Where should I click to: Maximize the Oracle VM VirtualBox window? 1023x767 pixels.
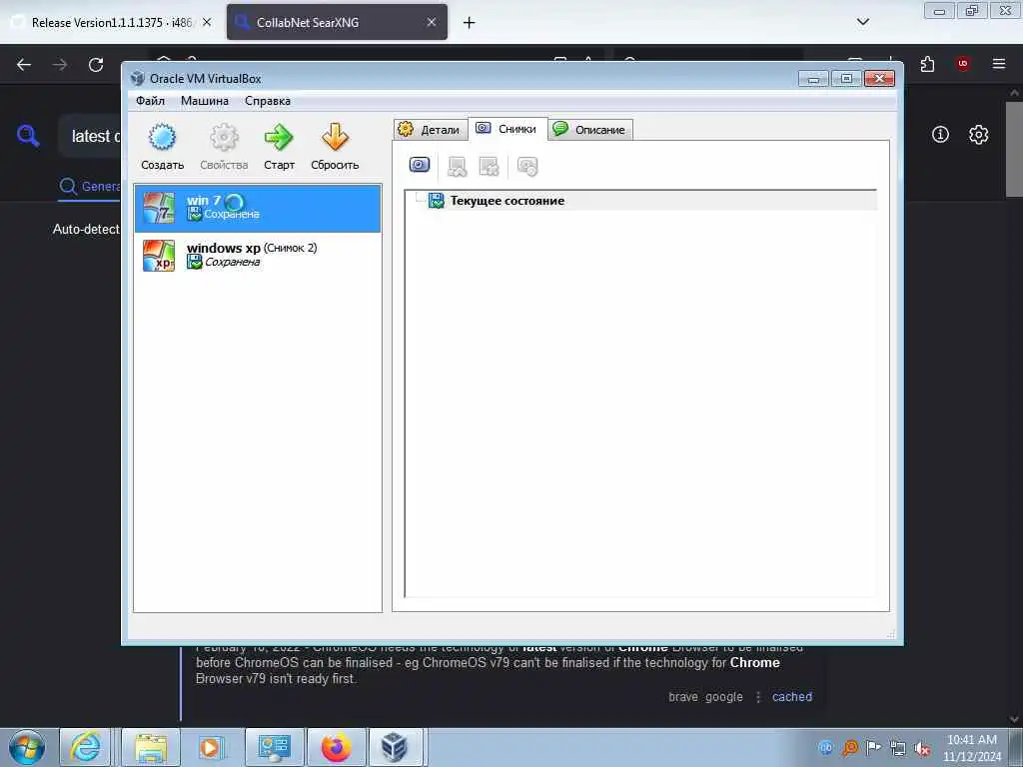point(846,79)
